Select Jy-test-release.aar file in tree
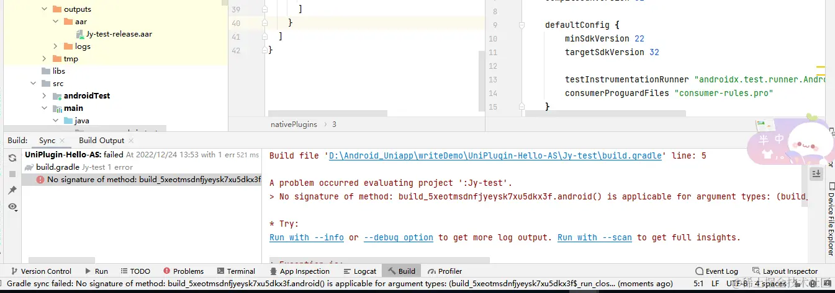Viewport: 835px width, 293px height. tap(119, 34)
